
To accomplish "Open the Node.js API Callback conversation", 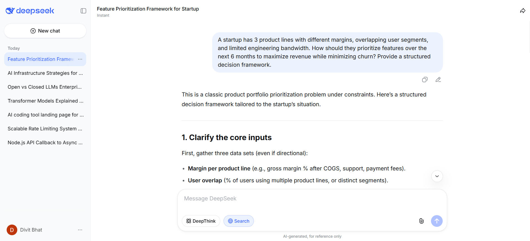I will pyautogui.click(x=45, y=143).
